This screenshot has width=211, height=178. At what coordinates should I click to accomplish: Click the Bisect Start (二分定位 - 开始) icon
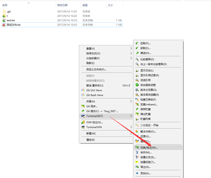pos(137,125)
